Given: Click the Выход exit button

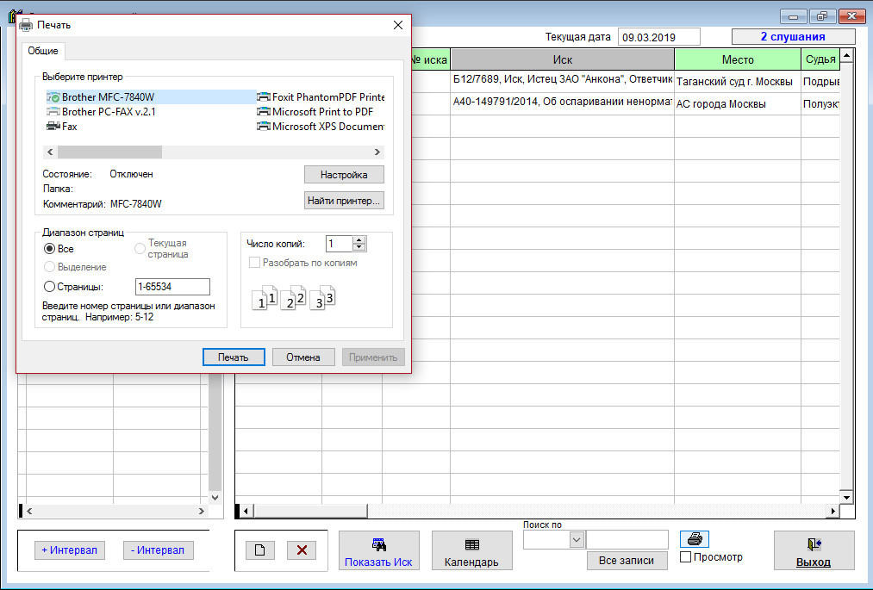Looking at the screenshot, I should (x=814, y=550).
